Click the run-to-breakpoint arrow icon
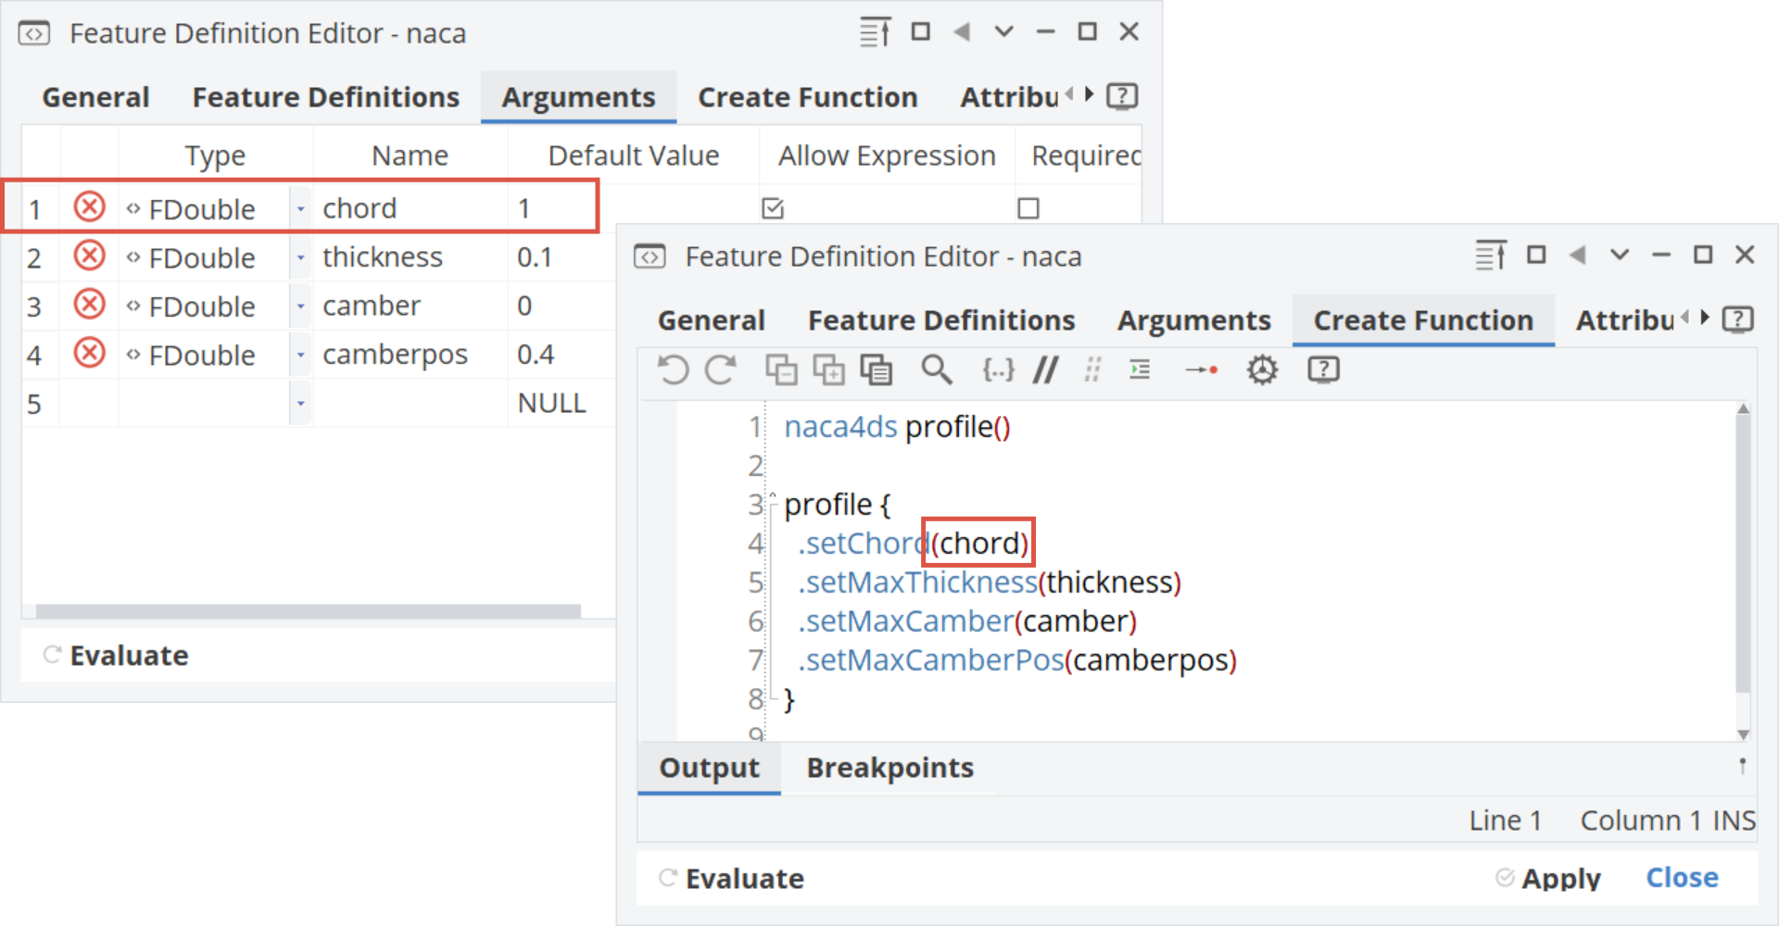Viewport: 1779px width, 926px height. tap(1201, 370)
